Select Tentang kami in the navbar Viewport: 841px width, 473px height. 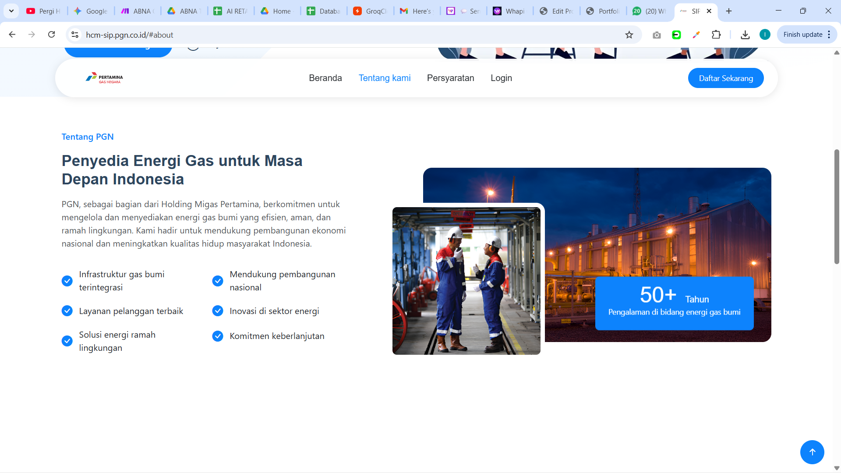tap(385, 78)
